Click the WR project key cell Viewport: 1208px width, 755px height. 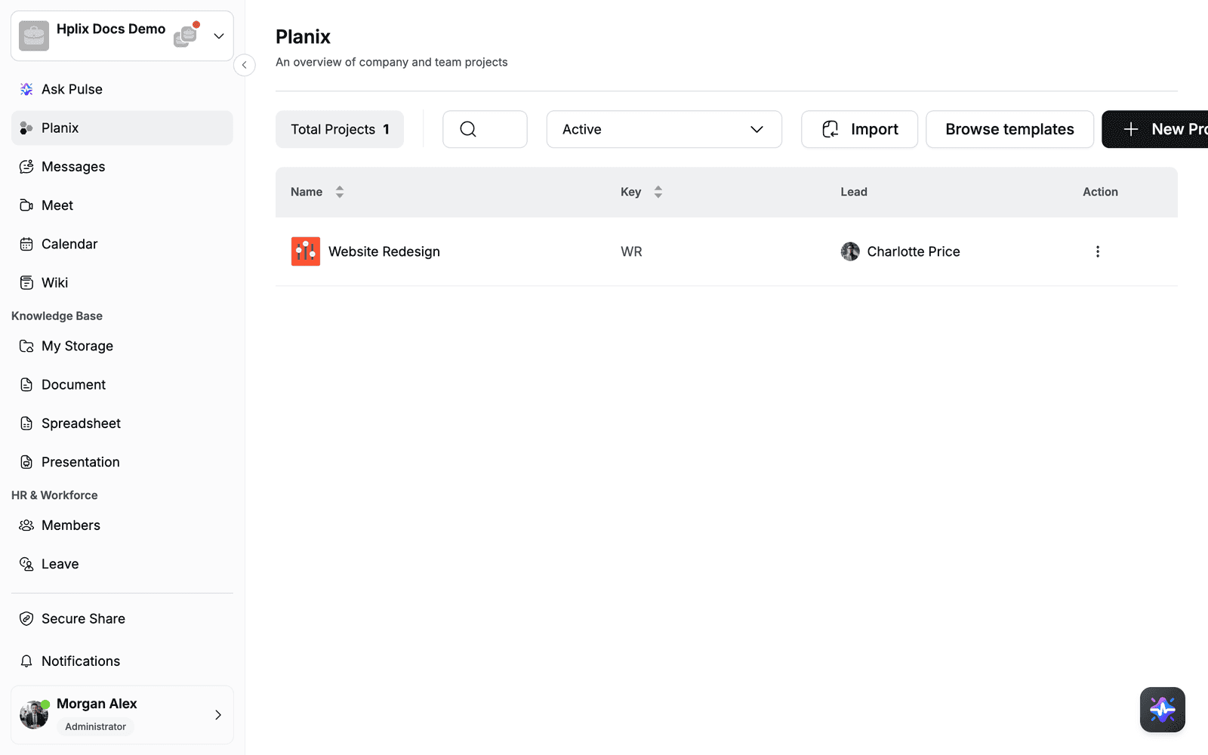point(631,251)
